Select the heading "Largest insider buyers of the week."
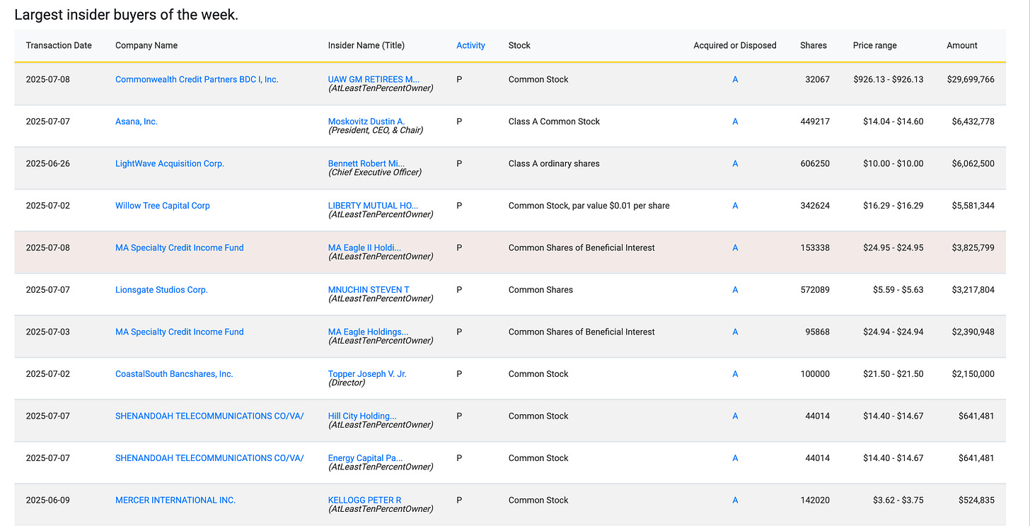The height and width of the screenshot is (526, 1030). click(x=127, y=15)
